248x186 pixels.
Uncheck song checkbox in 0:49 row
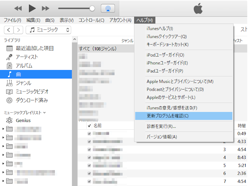pos(89,134)
